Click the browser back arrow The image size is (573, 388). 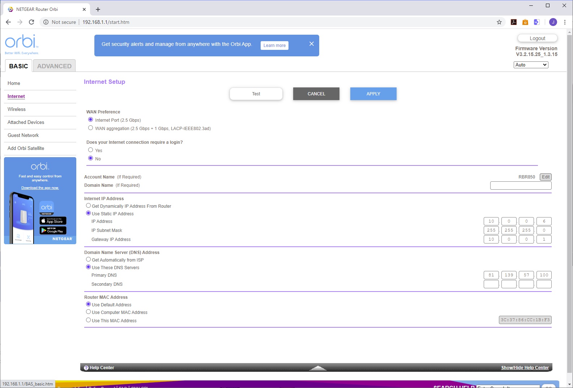8,22
